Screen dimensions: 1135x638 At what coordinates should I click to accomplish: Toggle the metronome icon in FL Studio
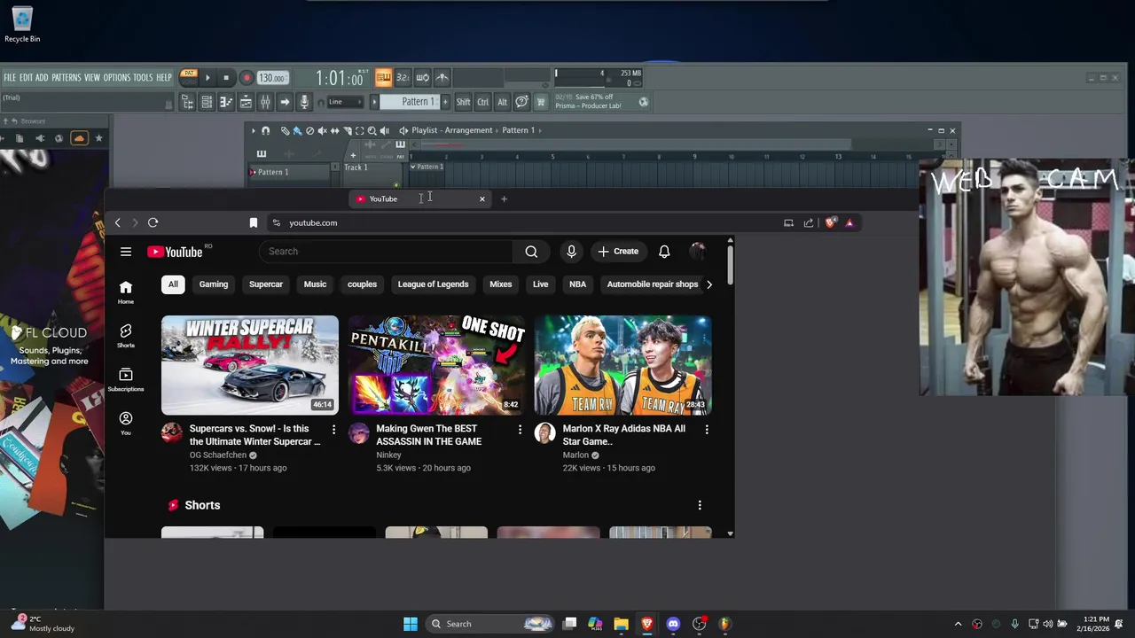(x=442, y=77)
